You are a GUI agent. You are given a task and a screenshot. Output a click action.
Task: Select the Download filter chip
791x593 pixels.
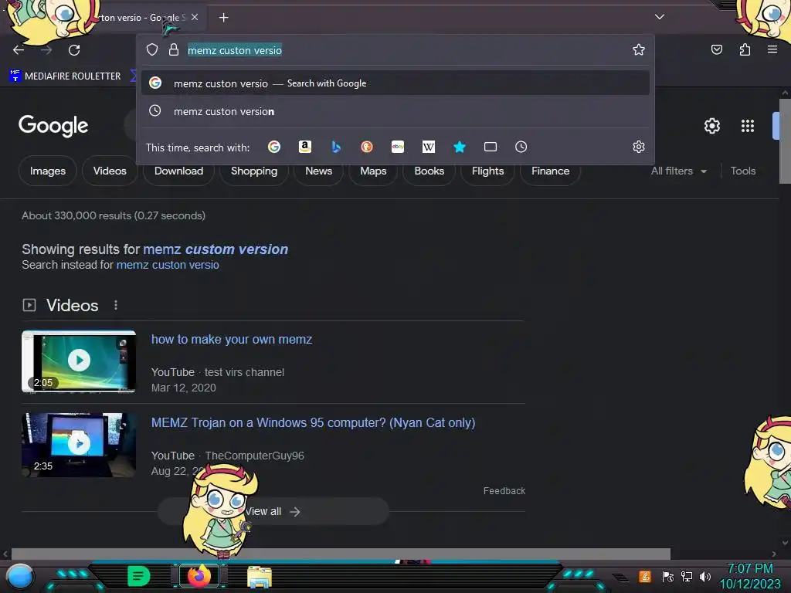(178, 171)
